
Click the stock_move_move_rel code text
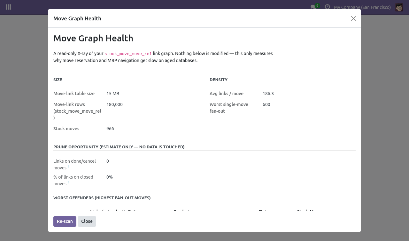tap(128, 54)
